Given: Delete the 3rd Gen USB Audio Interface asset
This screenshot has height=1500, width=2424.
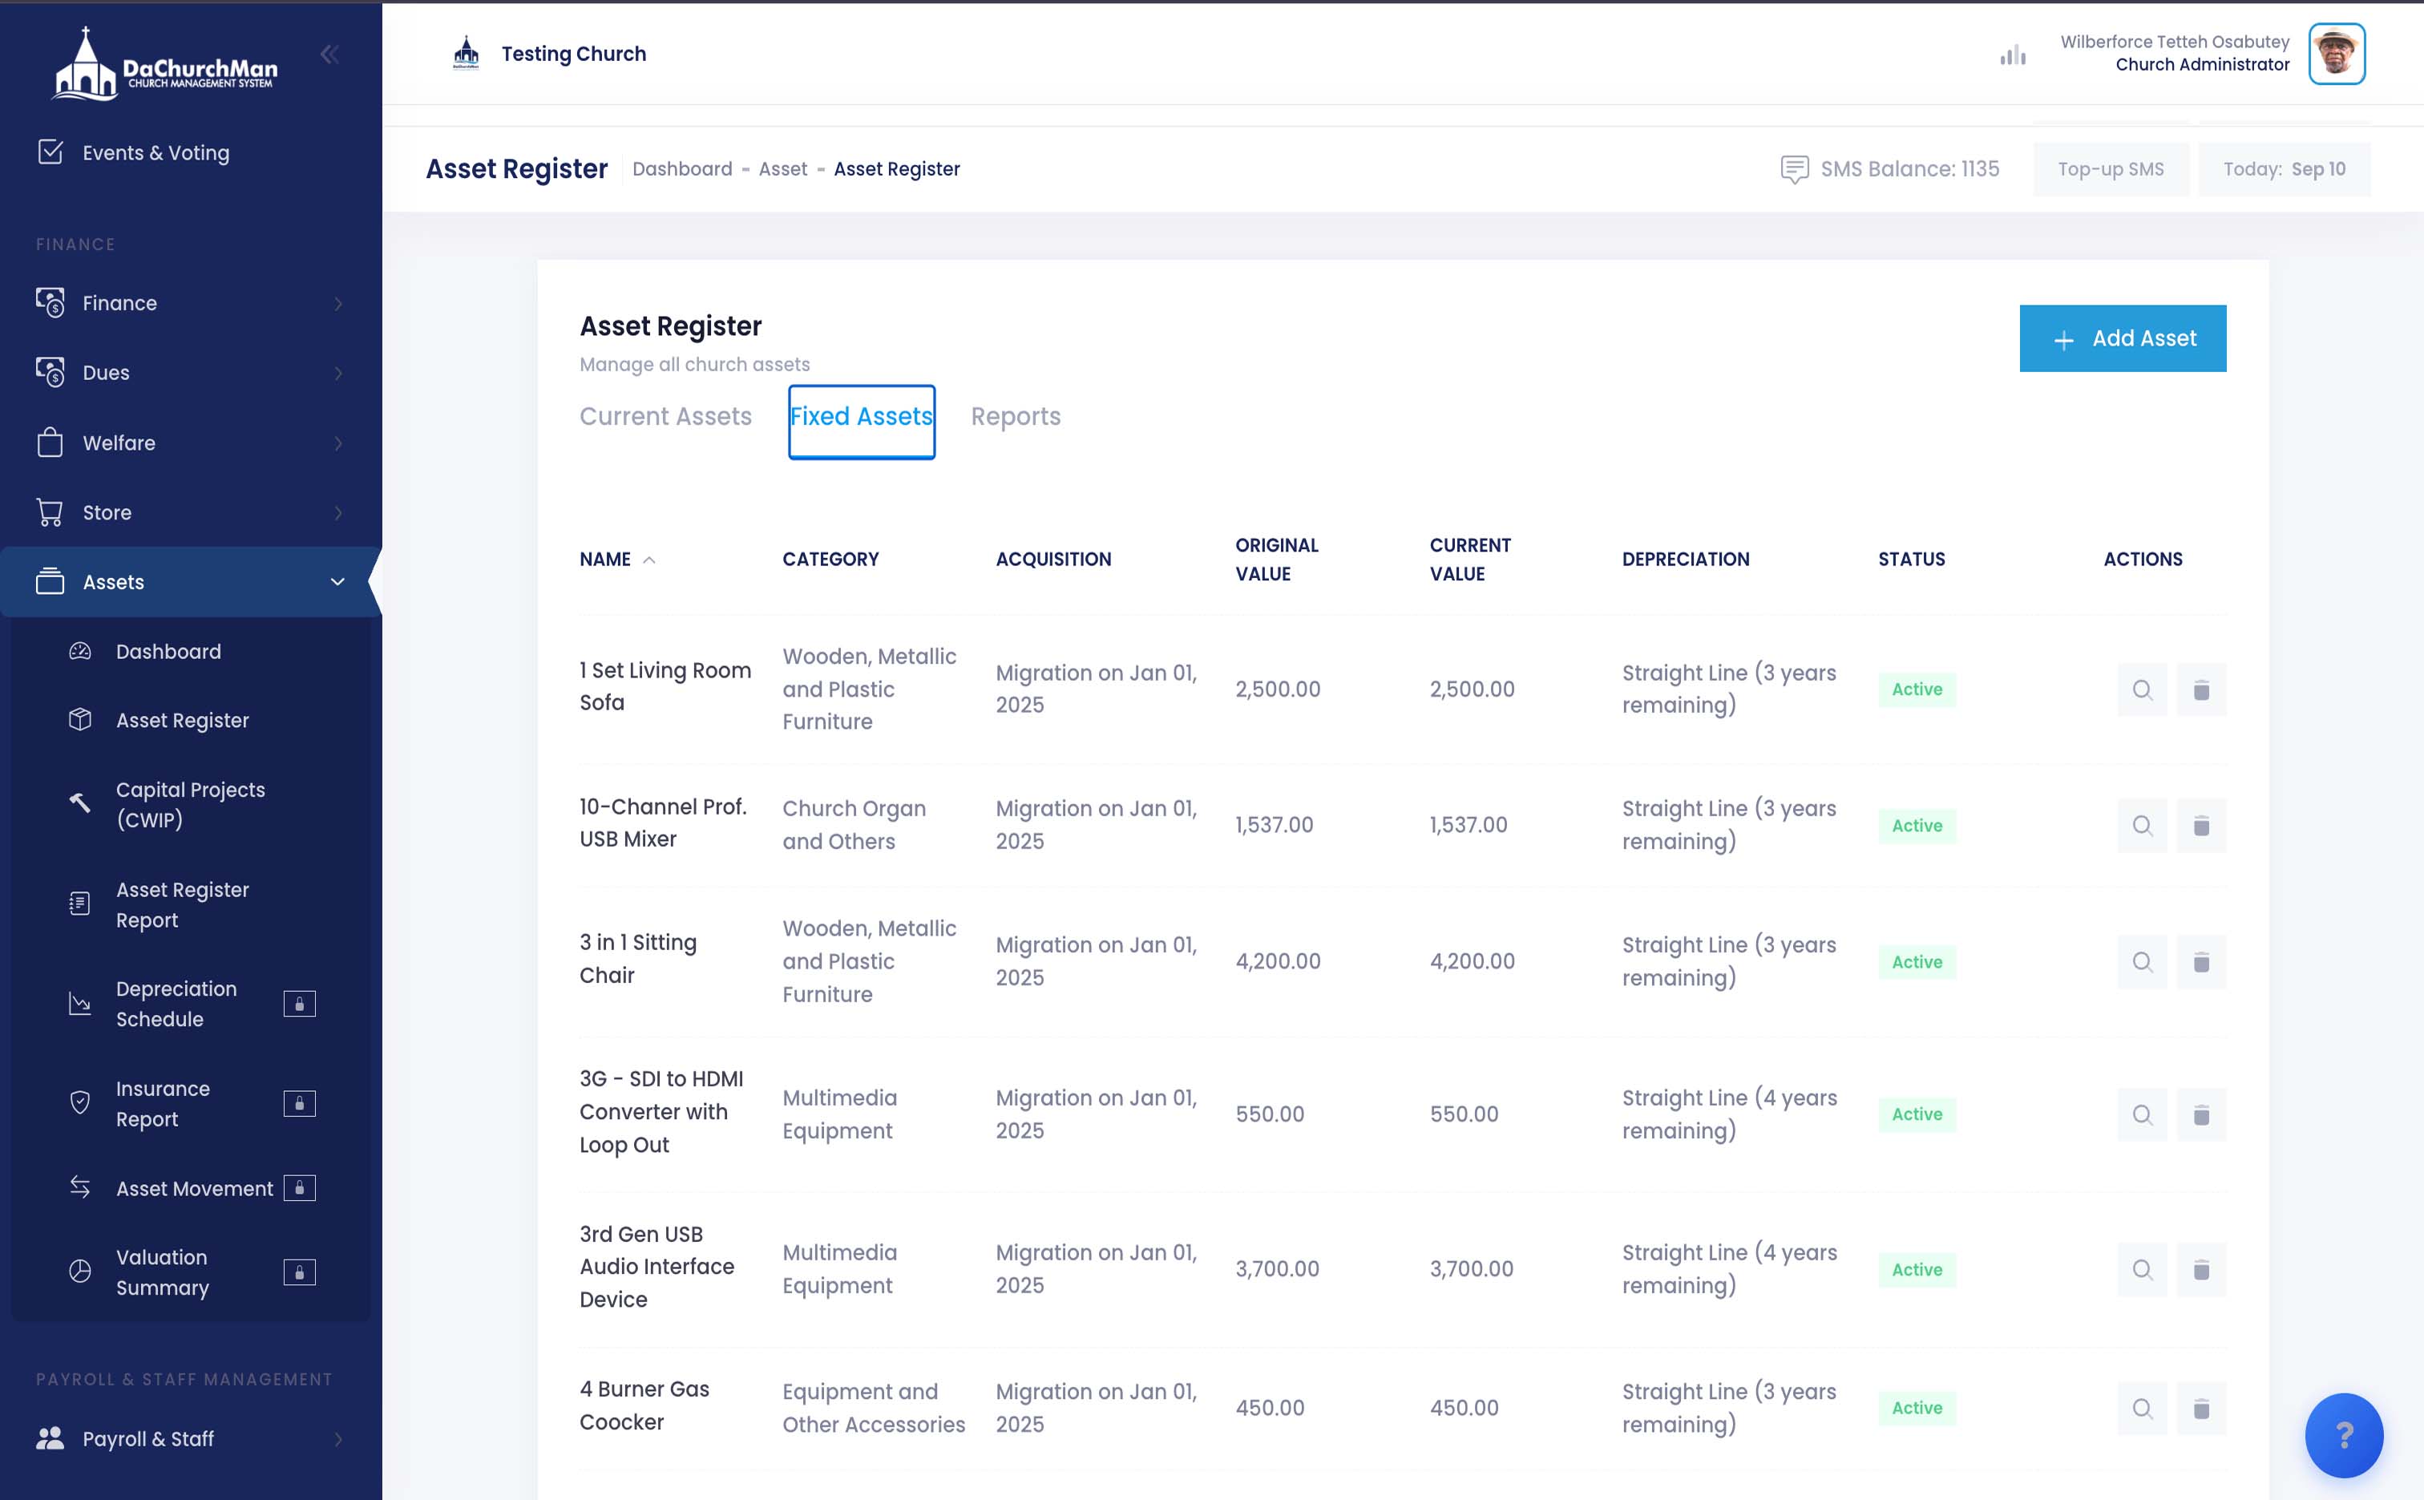Looking at the screenshot, I should tap(2201, 1269).
